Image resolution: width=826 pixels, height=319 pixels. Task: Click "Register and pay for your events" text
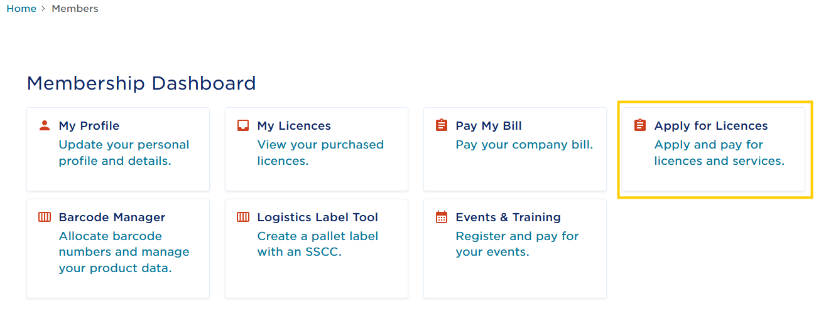[x=517, y=244]
